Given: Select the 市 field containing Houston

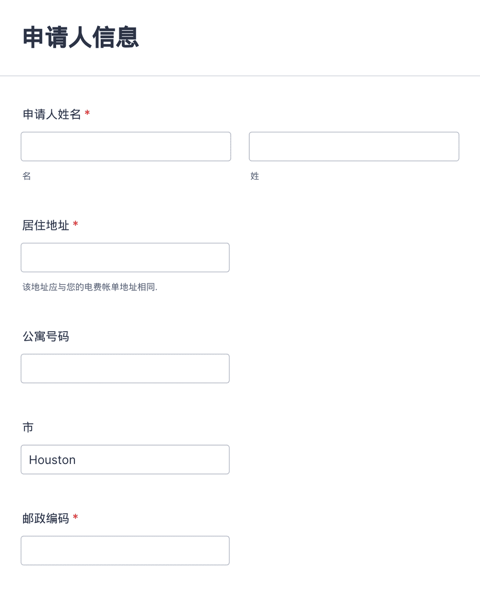Looking at the screenshot, I should pos(125,459).
